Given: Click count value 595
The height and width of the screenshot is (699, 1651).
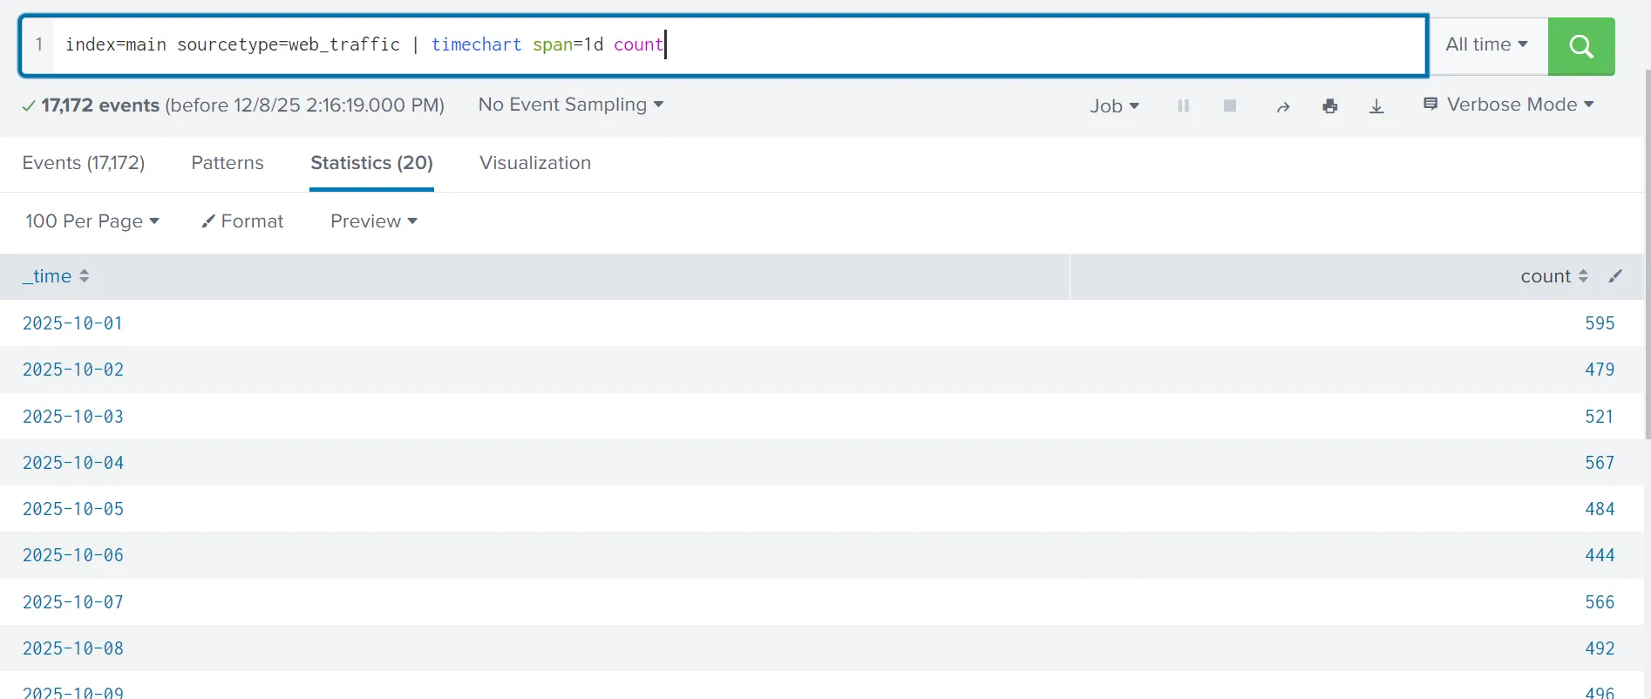Looking at the screenshot, I should (x=1600, y=323).
